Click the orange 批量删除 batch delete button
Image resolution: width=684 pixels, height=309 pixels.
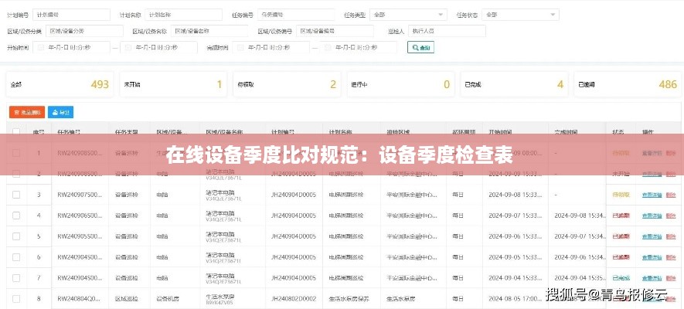pos(27,112)
